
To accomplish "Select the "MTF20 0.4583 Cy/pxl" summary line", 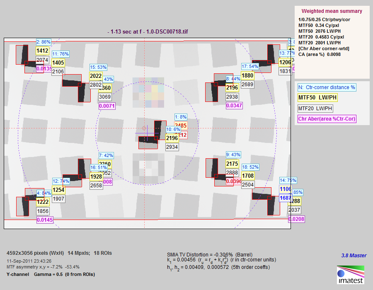I will 321,37.
